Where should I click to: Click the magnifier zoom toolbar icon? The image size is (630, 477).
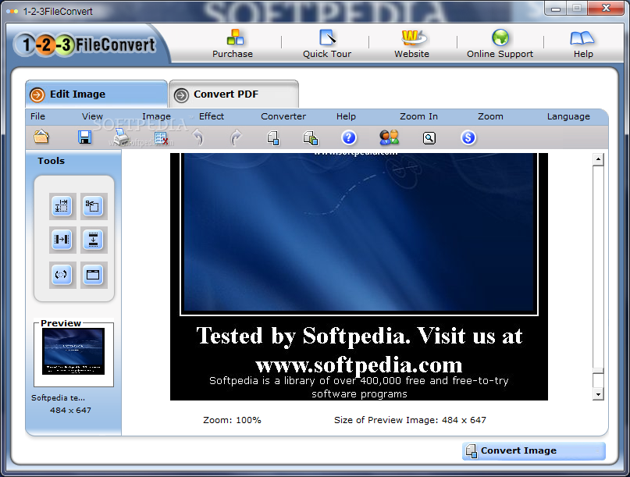tap(429, 138)
